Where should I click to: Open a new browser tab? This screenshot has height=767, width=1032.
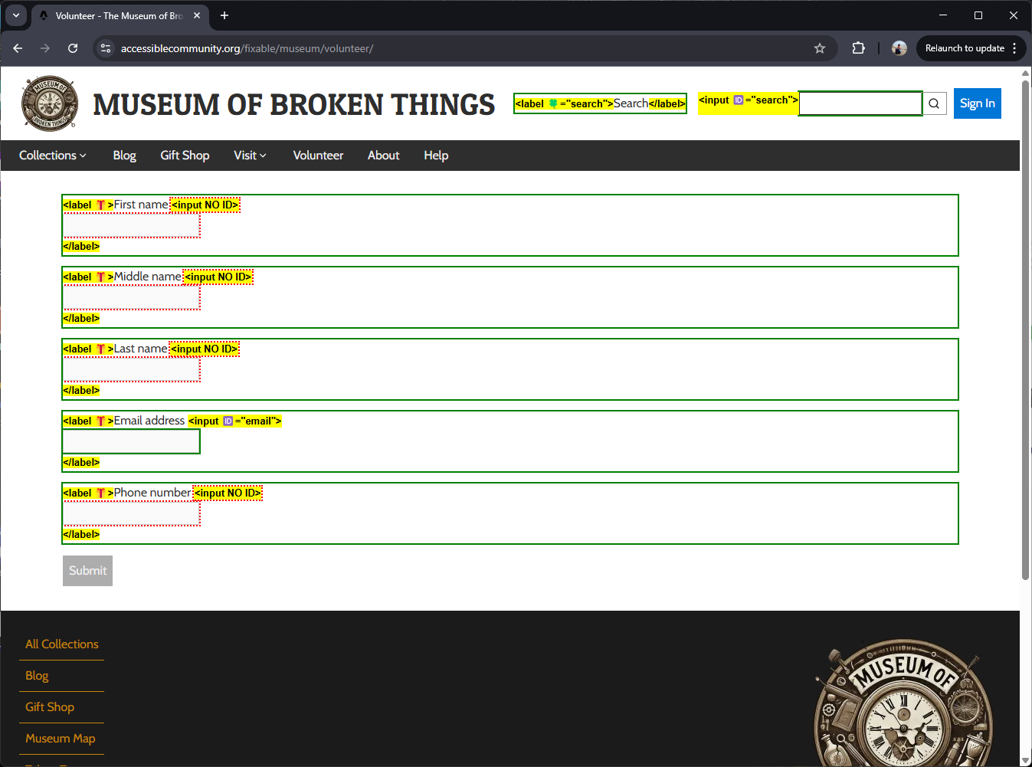point(224,15)
